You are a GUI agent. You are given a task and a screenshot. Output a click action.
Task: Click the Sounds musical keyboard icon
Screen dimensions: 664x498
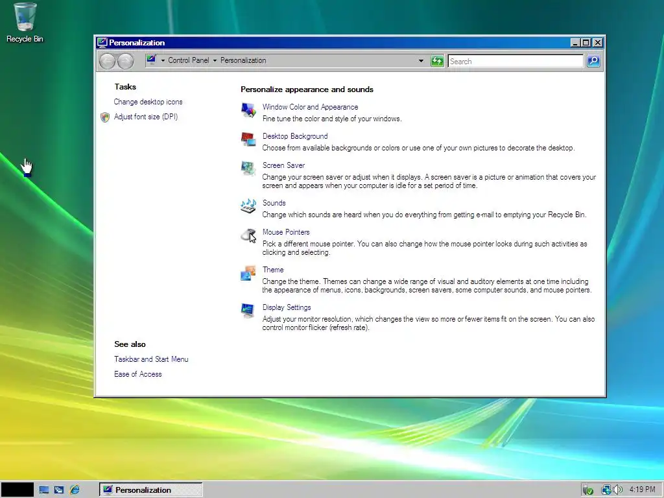tap(248, 206)
